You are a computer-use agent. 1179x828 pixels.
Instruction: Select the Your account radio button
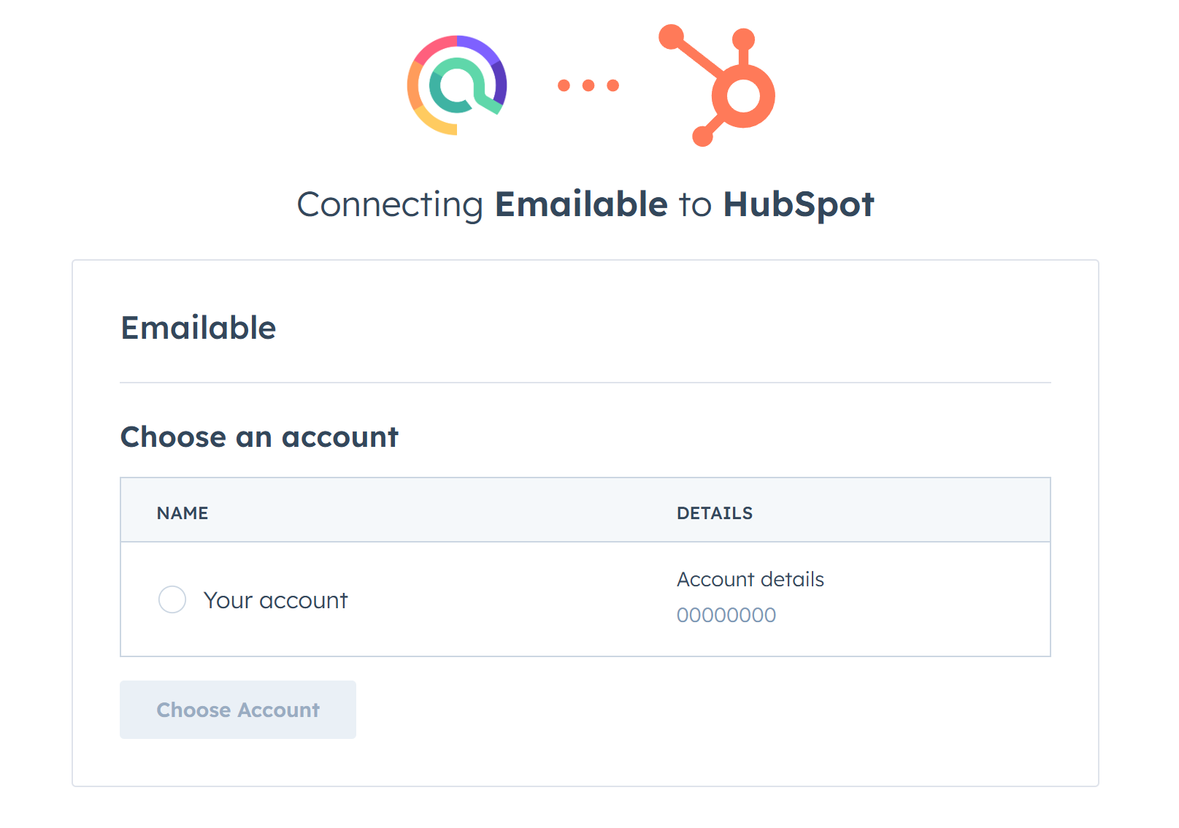[x=172, y=599]
